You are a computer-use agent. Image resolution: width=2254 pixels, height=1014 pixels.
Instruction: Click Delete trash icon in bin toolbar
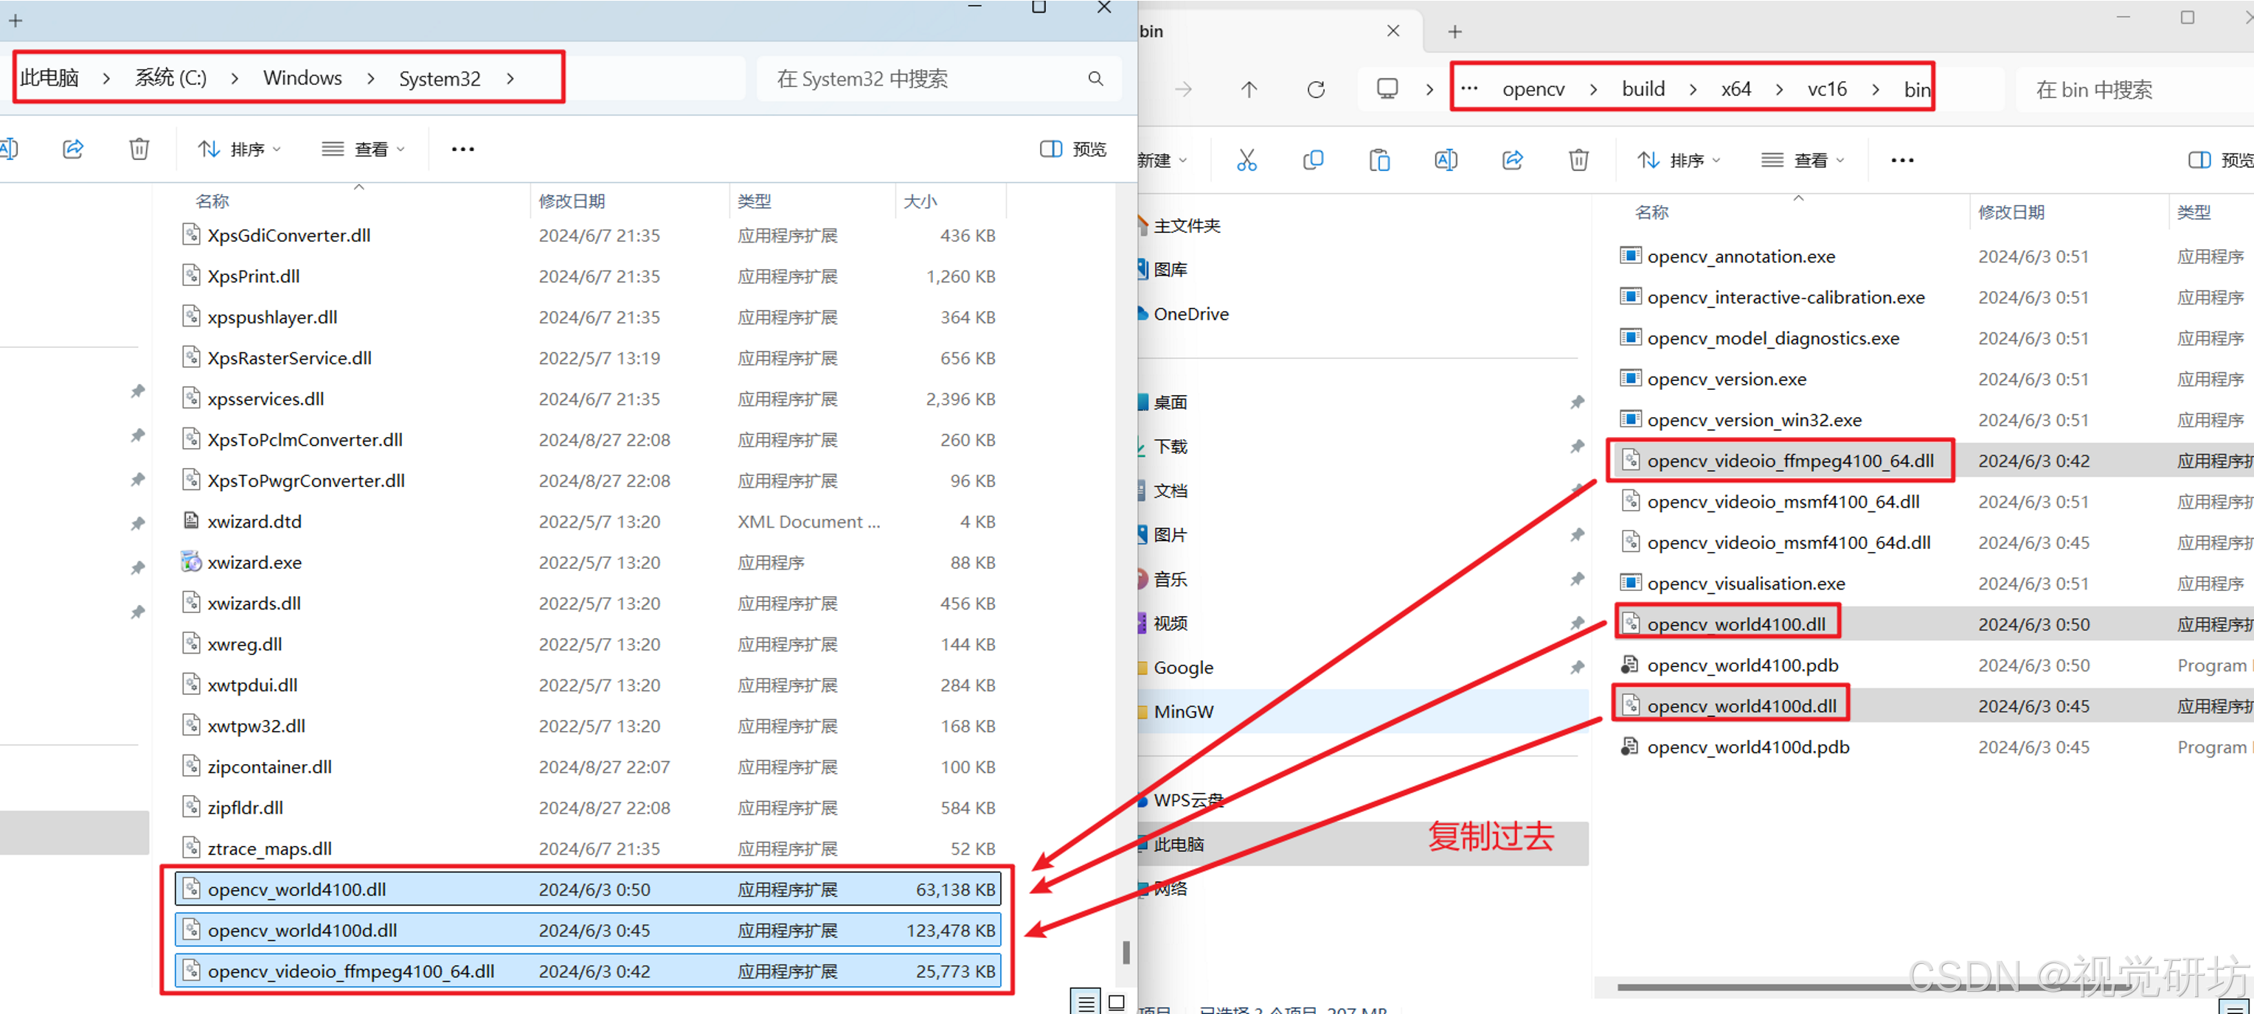pos(1578,160)
